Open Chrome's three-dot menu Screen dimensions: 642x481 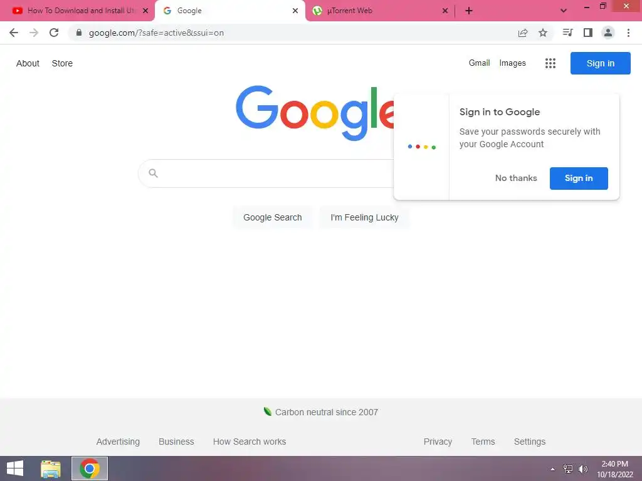tap(628, 33)
